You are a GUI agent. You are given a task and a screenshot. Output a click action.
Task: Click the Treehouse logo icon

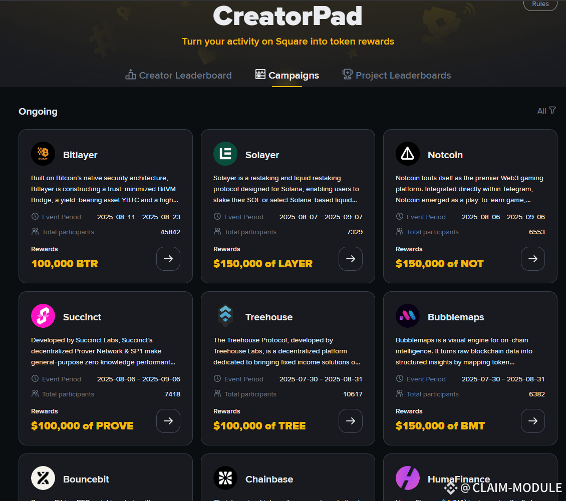(x=225, y=316)
